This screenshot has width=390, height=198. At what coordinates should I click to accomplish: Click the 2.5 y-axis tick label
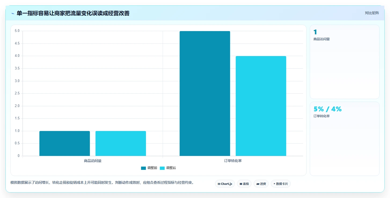(17, 93)
